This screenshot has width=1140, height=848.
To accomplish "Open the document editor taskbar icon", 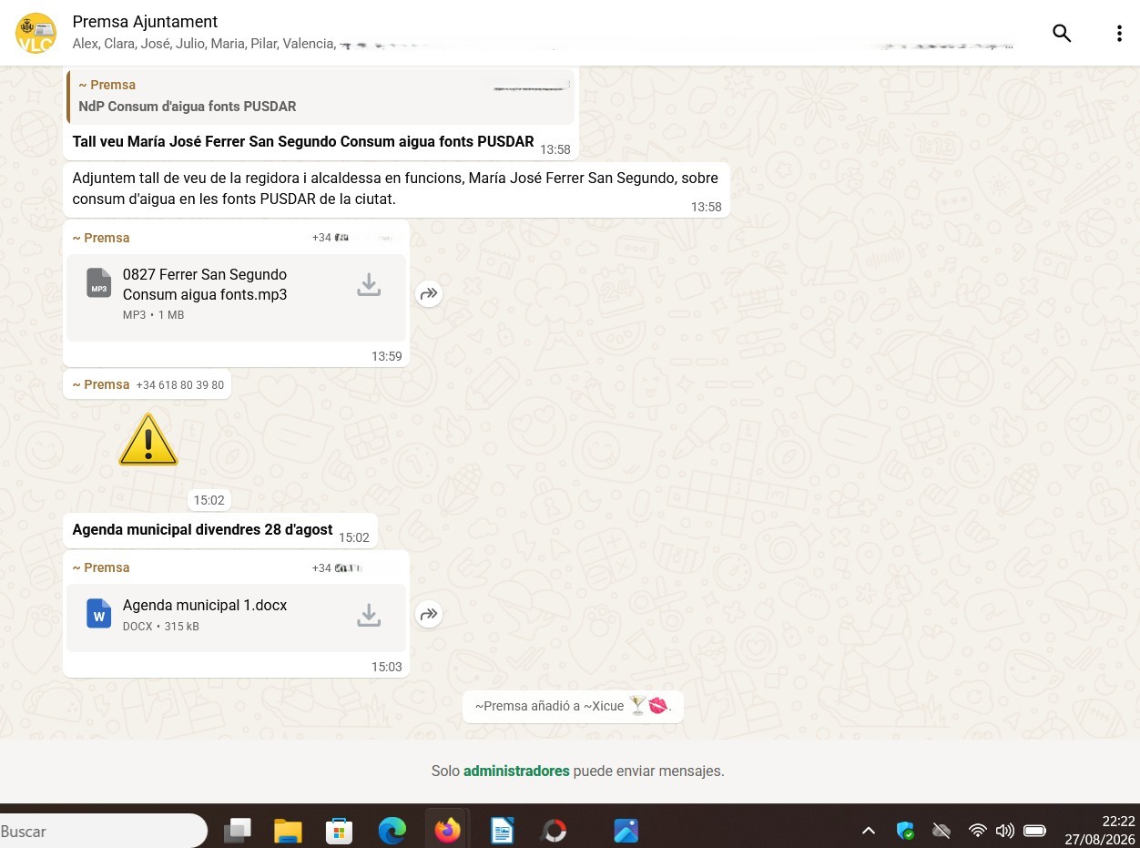I will (503, 831).
